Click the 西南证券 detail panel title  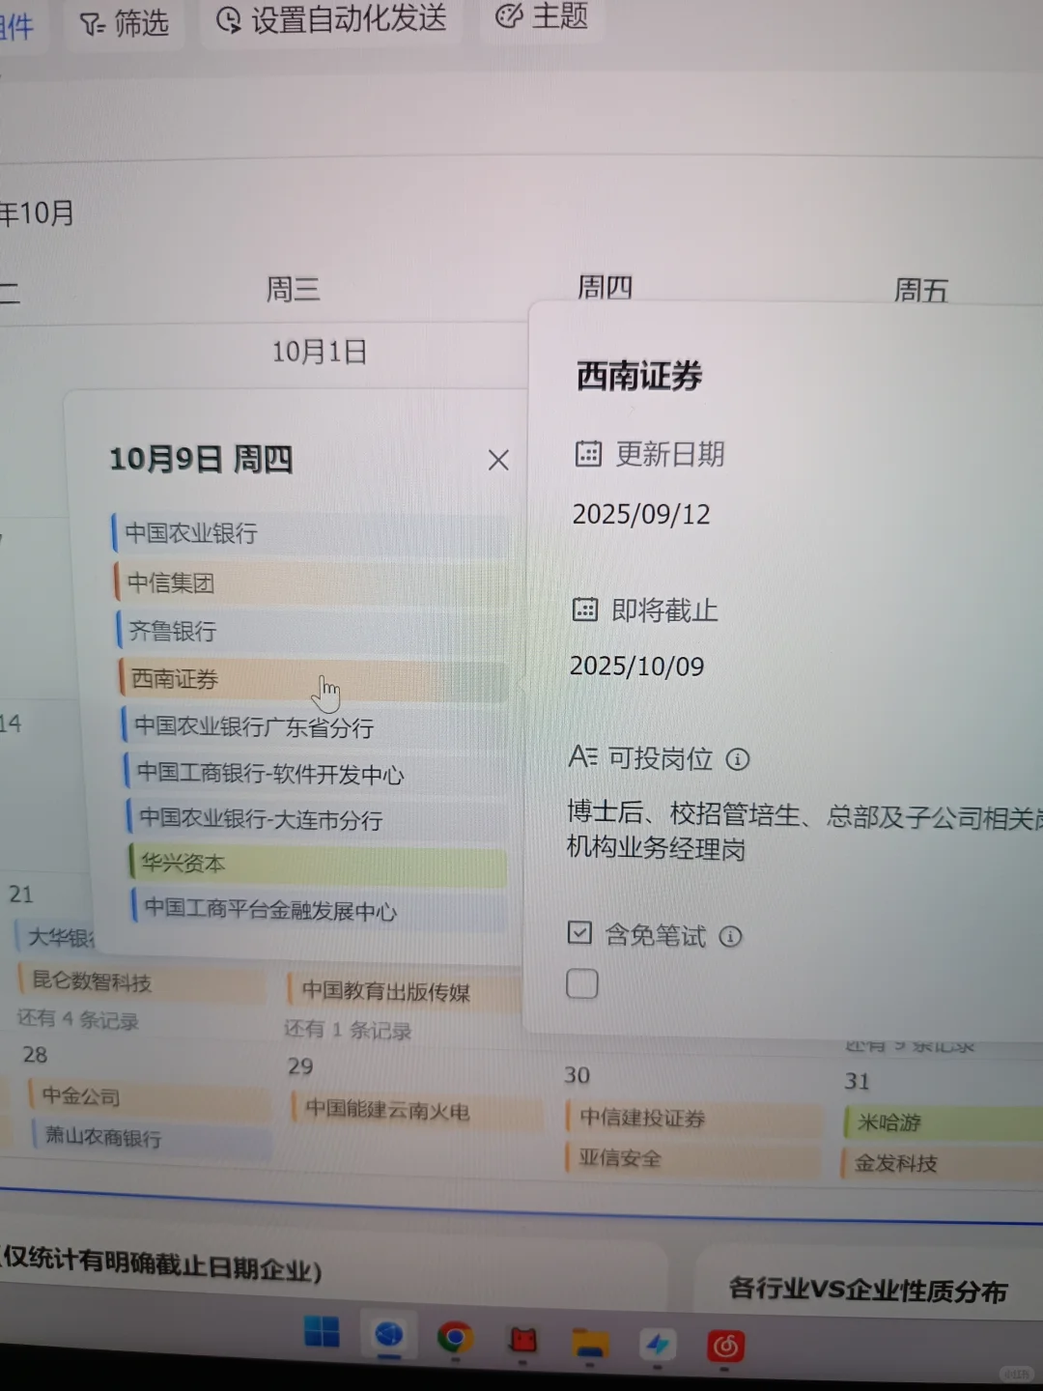639,376
